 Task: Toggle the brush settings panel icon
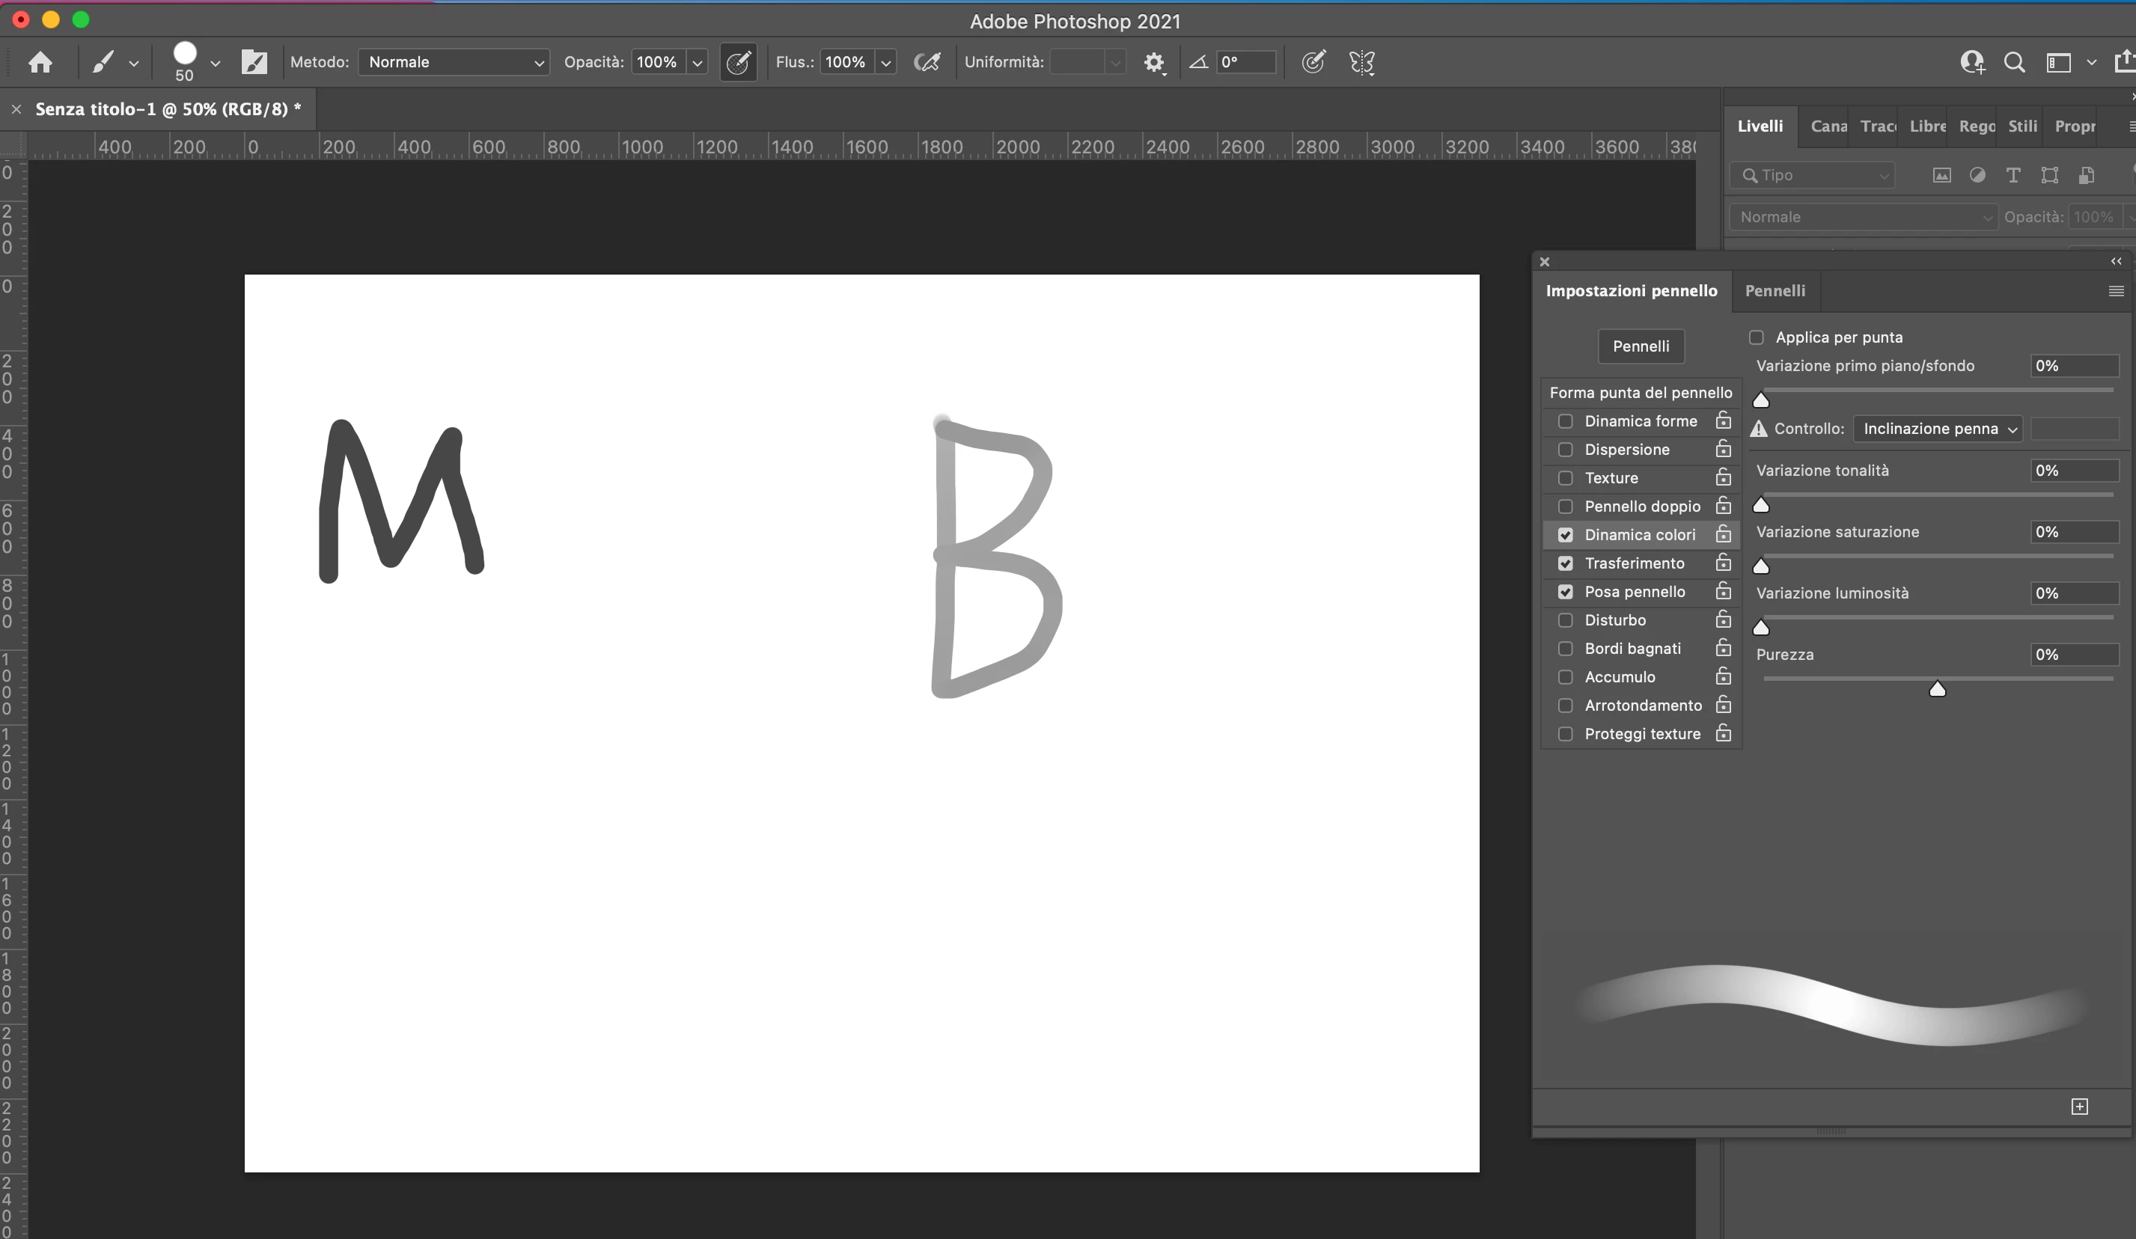tap(254, 62)
